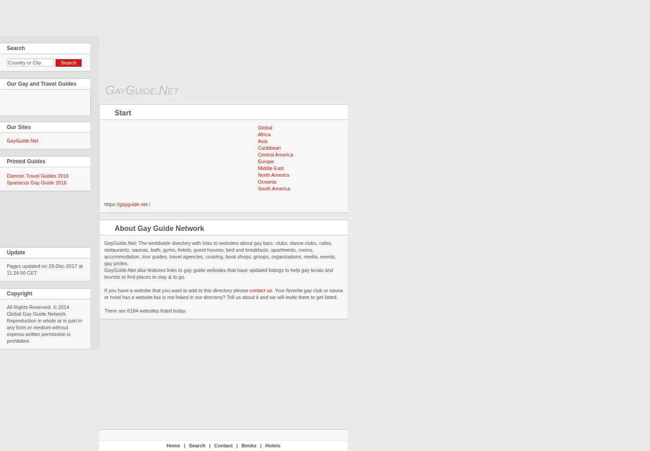Open the contact us link in About text
650x451 pixels.
pos(260,290)
